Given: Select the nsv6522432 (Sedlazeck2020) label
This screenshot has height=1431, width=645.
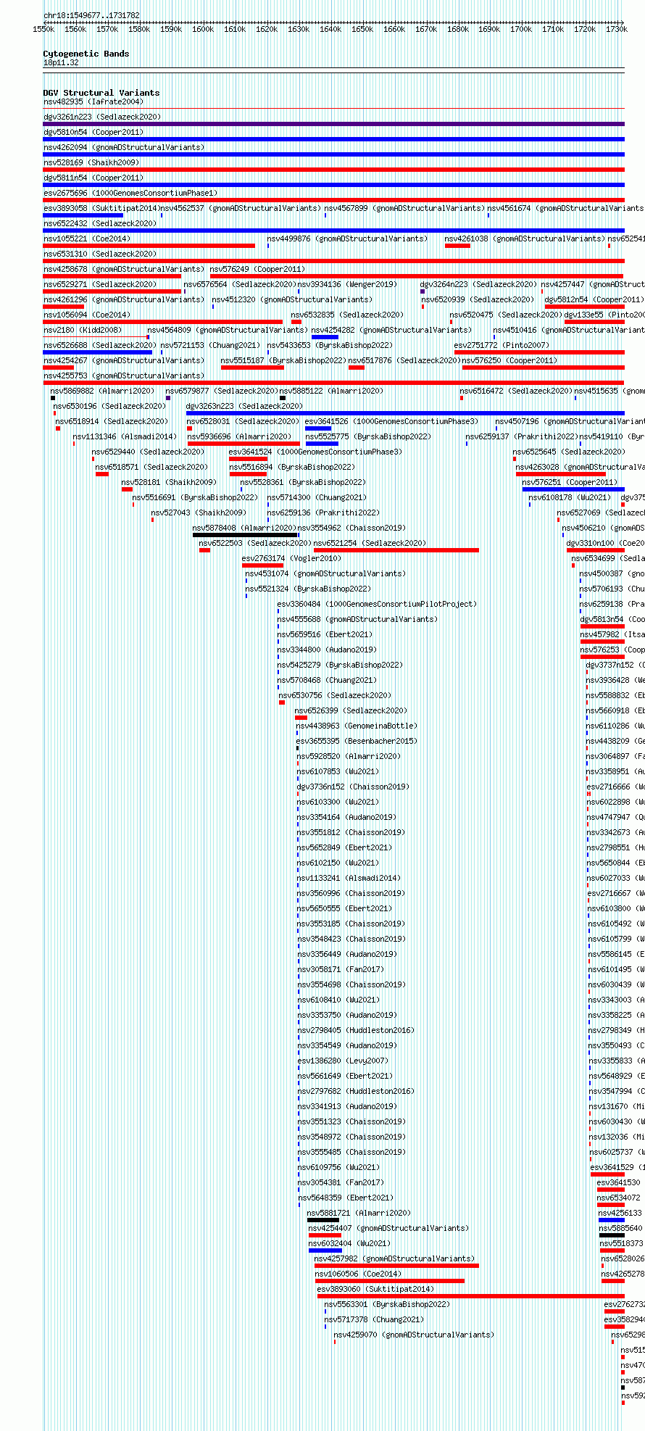Looking at the screenshot, I should (x=100, y=223).
